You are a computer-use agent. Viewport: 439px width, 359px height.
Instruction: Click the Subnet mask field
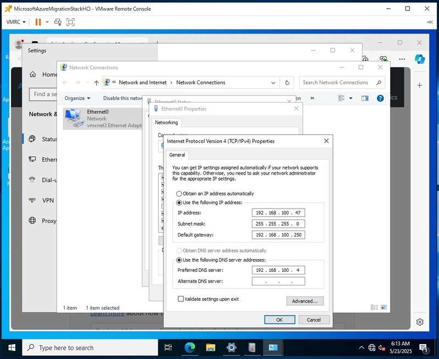[278, 224]
